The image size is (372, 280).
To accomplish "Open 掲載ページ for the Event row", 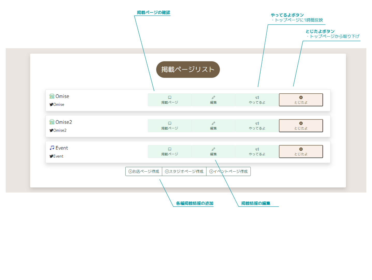I will (x=170, y=151).
